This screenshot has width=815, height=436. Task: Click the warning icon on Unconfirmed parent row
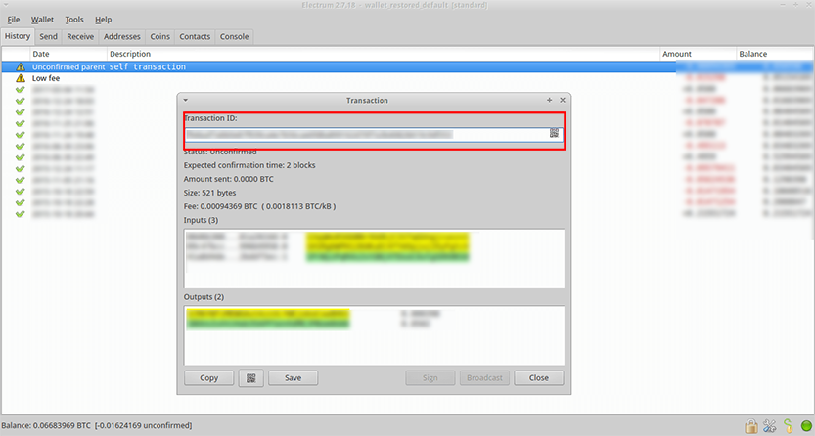click(x=21, y=66)
